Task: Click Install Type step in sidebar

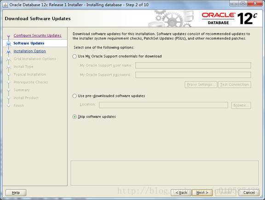Action: [x=23, y=67]
